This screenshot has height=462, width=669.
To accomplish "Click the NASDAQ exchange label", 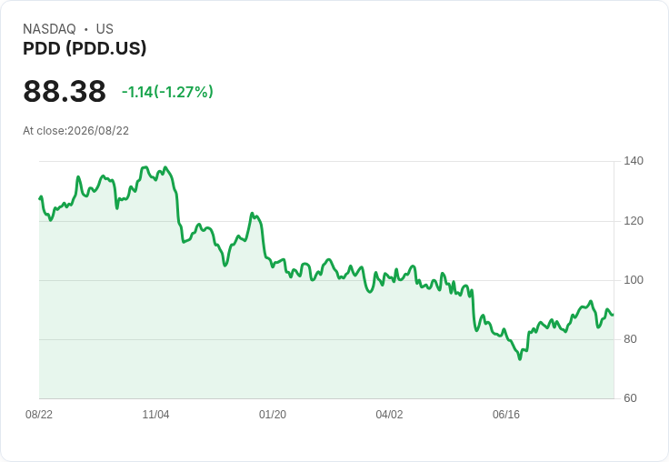I will pyautogui.click(x=49, y=29).
